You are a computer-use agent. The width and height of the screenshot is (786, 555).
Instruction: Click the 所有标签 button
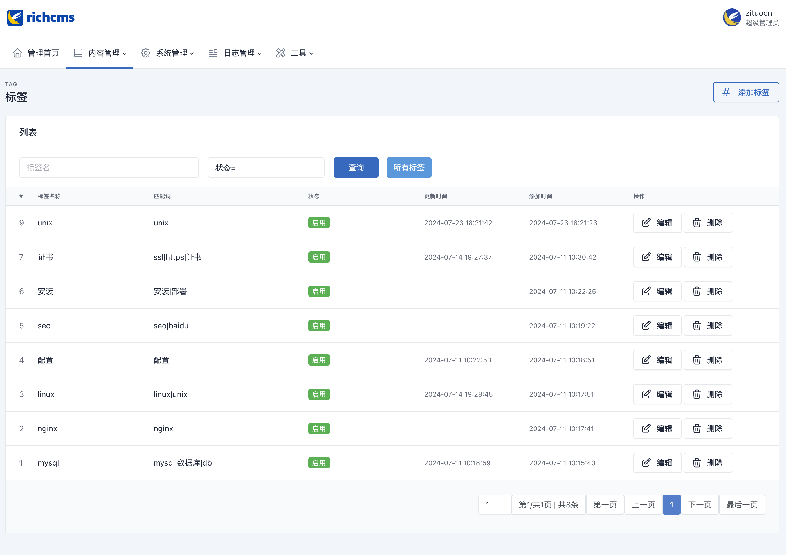click(409, 168)
